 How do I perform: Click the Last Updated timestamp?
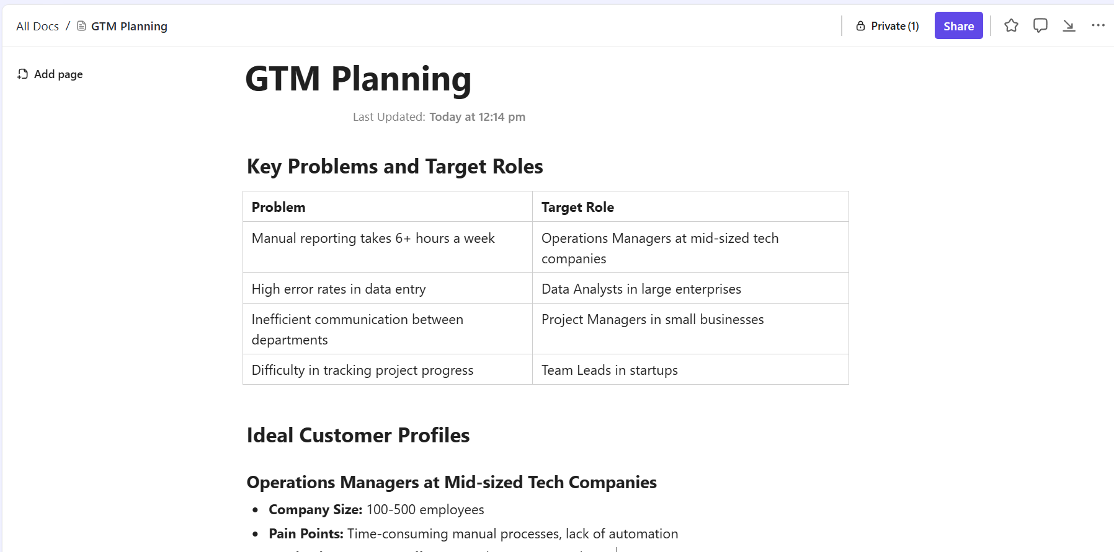tap(439, 116)
